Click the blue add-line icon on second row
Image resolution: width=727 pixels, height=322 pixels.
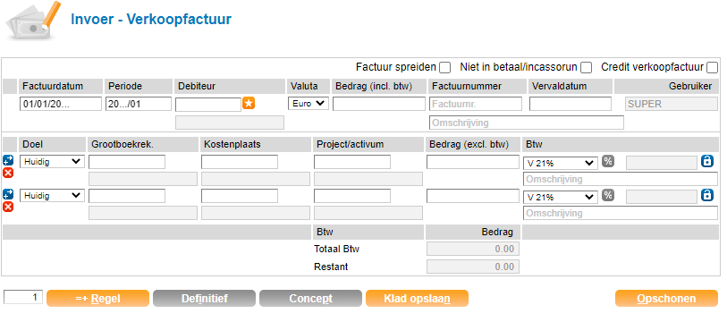[x=8, y=194]
